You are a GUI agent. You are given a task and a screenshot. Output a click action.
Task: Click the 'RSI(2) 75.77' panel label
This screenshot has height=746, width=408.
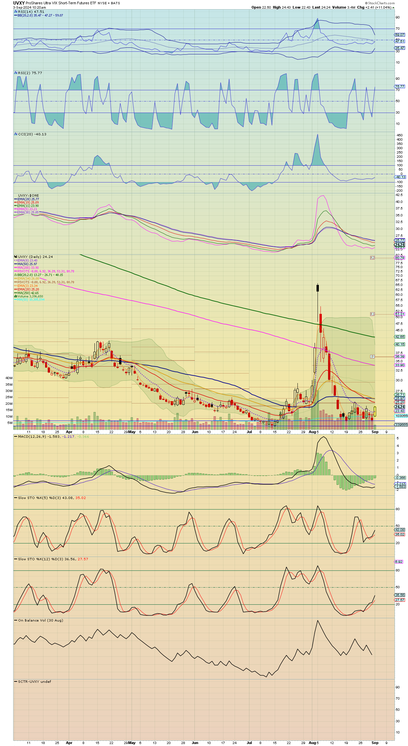coord(30,73)
